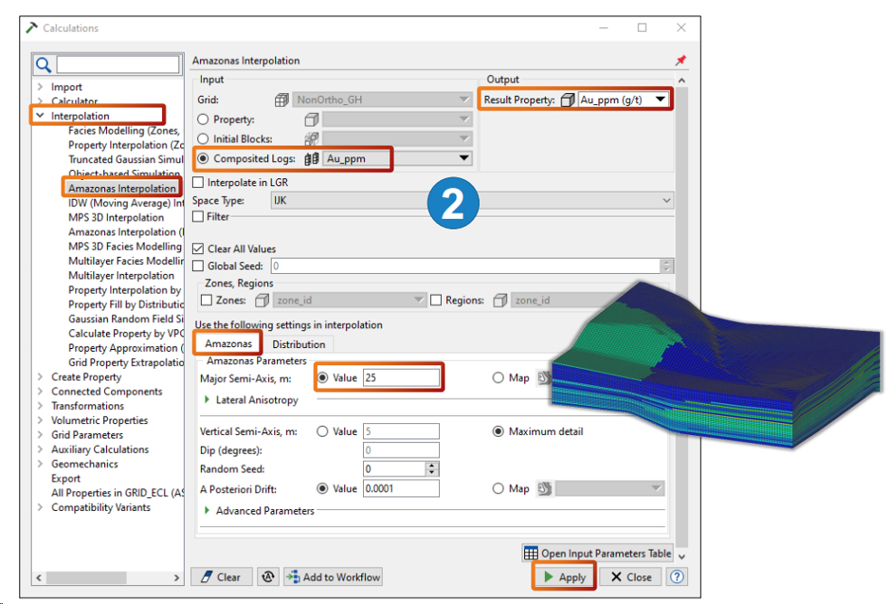Select A Posteriori Drift Map radio

pyautogui.click(x=498, y=488)
